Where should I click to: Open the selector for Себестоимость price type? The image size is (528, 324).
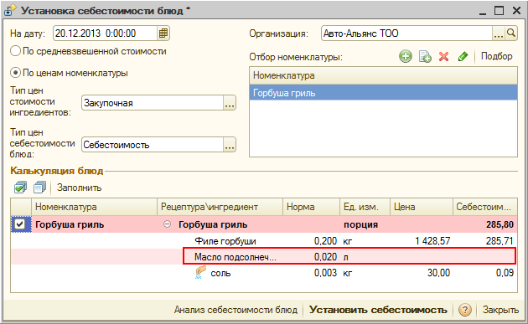[230, 145]
